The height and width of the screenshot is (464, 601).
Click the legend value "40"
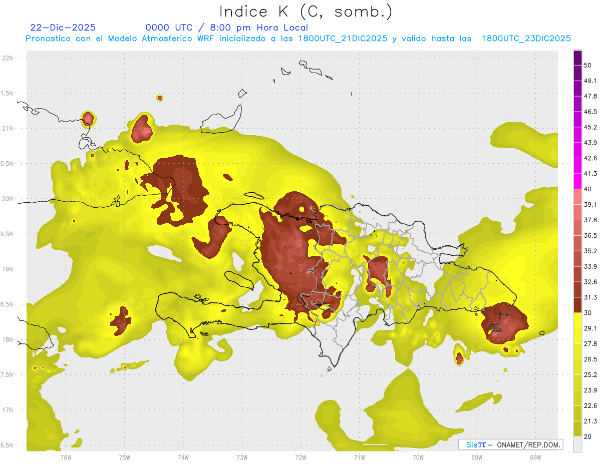click(x=588, y=189)
